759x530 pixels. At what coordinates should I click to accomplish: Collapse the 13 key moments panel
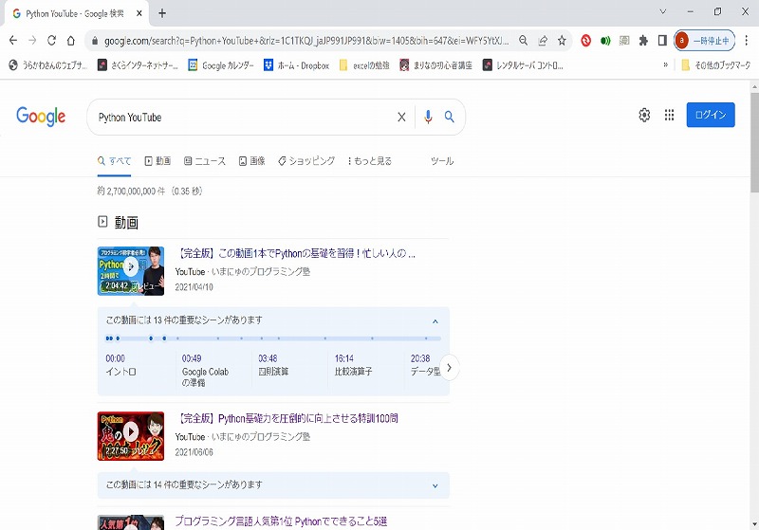point(435,320)
